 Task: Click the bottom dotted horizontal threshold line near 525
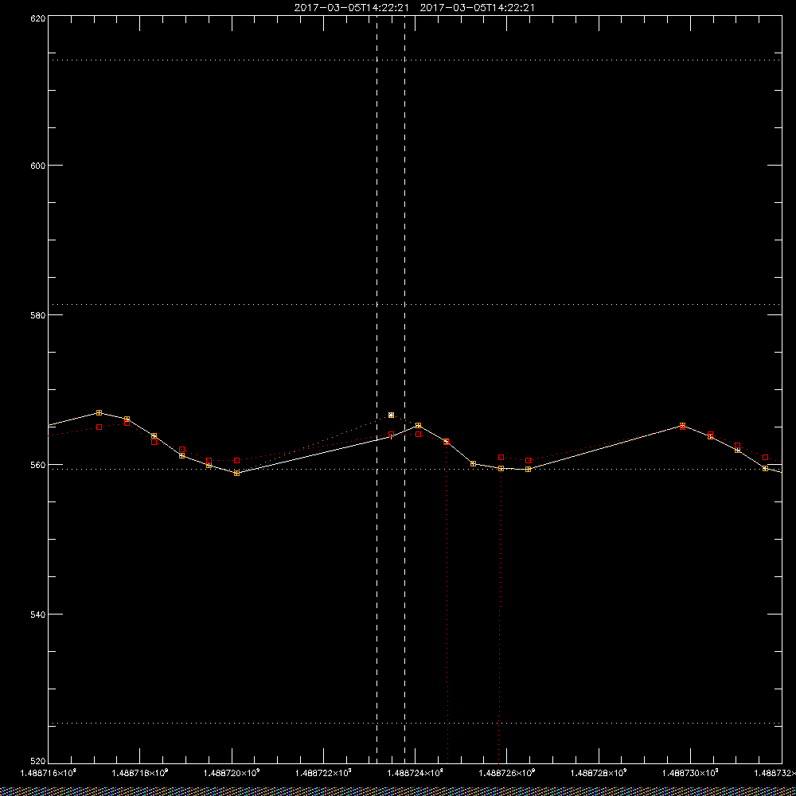coord(415,723)
